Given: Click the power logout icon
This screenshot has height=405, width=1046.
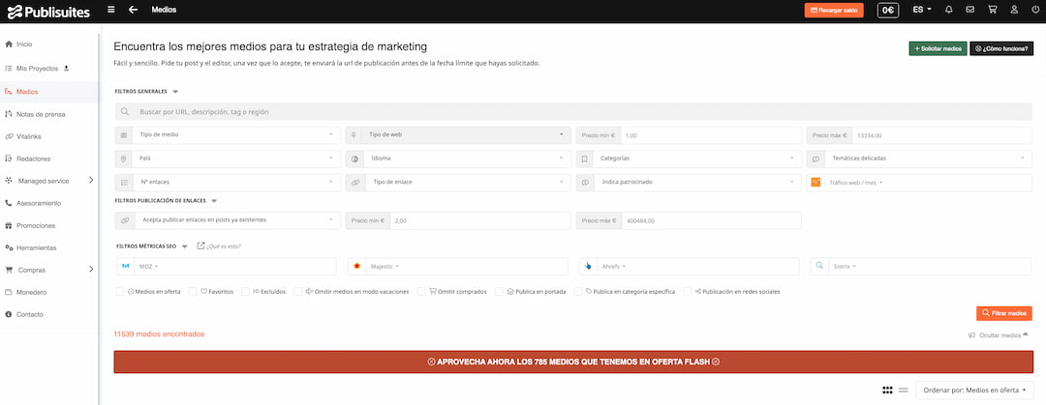Looking at the screenshot, I should [x=1034, y=10].
